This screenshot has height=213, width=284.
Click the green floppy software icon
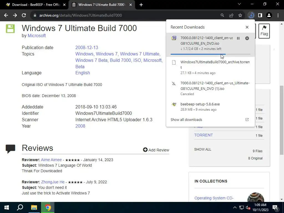[x=10, y=29]
